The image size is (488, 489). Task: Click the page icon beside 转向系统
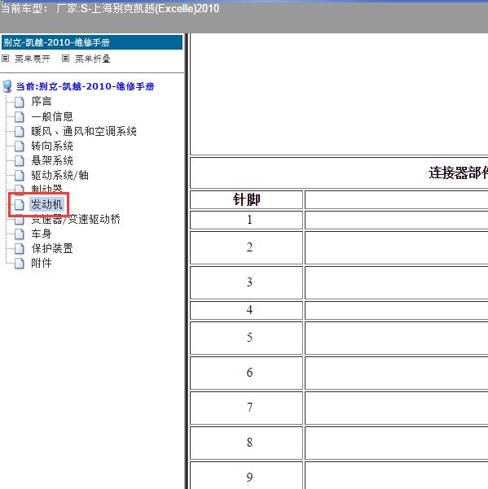pyautogui.click(x=20, y=146)
